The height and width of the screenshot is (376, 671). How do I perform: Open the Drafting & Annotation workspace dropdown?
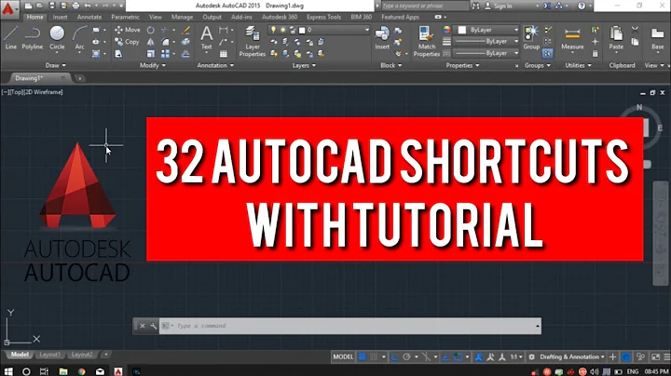click(x=572, y=356)
